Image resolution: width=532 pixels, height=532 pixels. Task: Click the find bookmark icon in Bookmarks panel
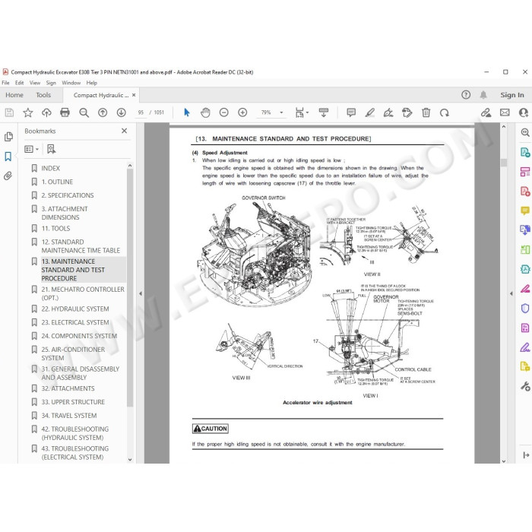coord(51,149)
